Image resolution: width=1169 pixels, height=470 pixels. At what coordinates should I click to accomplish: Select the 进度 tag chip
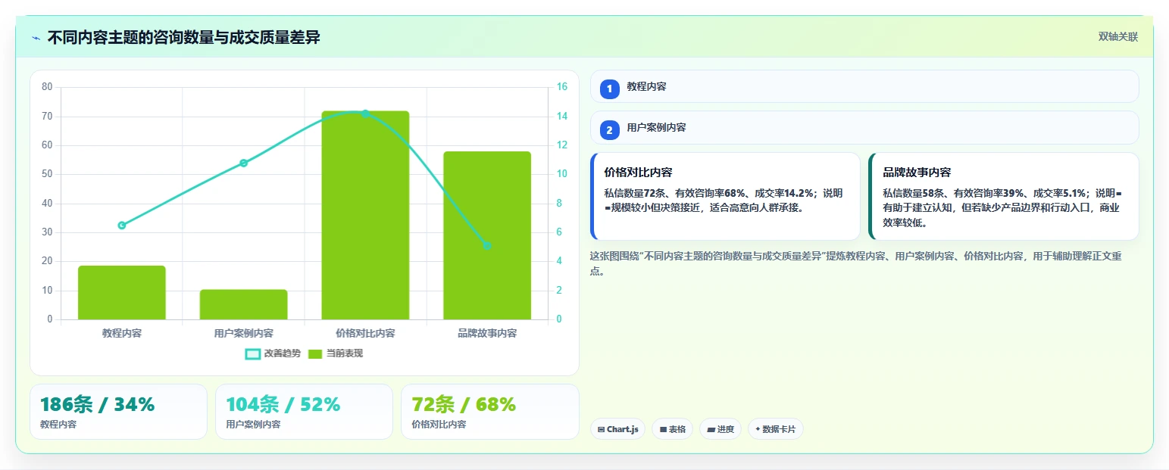(720, 429)
